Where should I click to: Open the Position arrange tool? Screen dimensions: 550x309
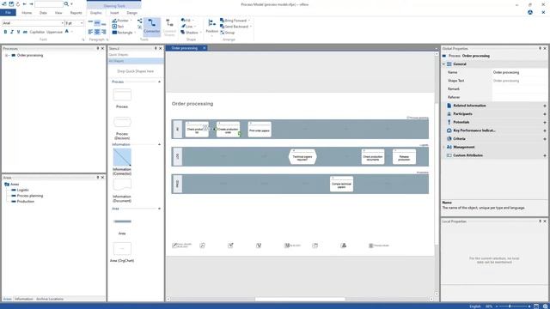(212, 27)
